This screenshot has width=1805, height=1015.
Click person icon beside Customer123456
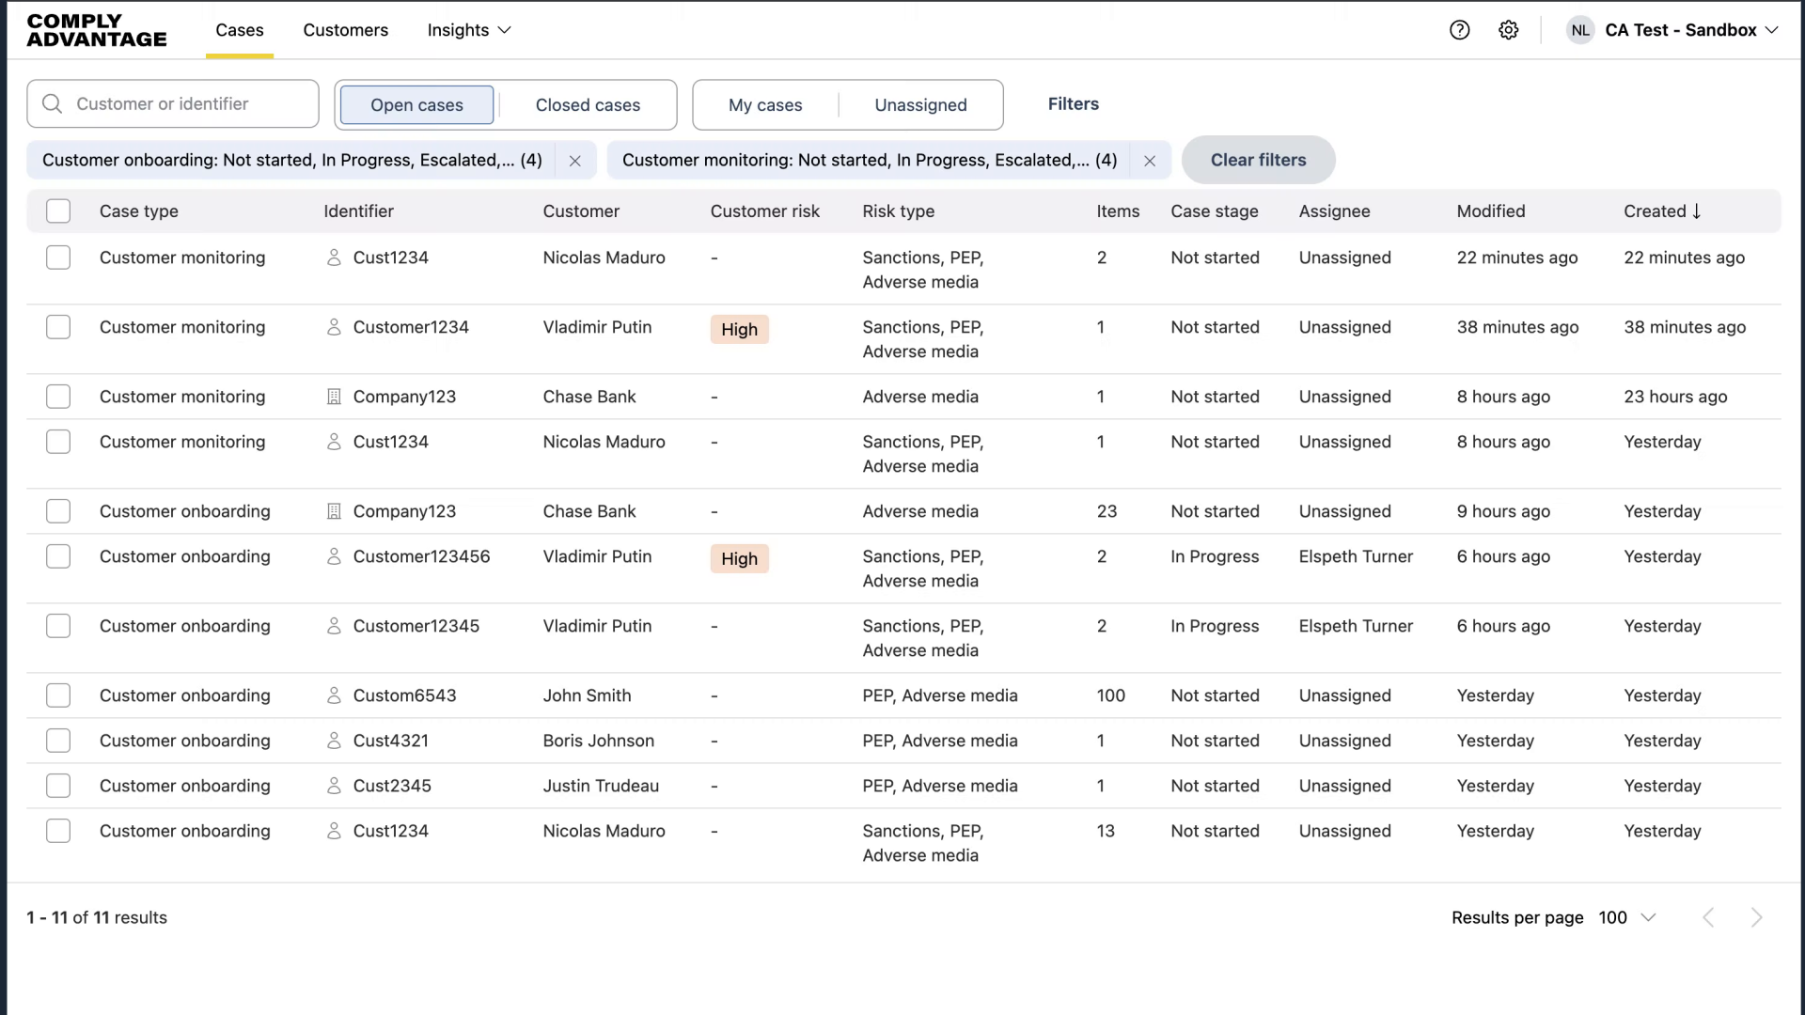click(334, 556)
